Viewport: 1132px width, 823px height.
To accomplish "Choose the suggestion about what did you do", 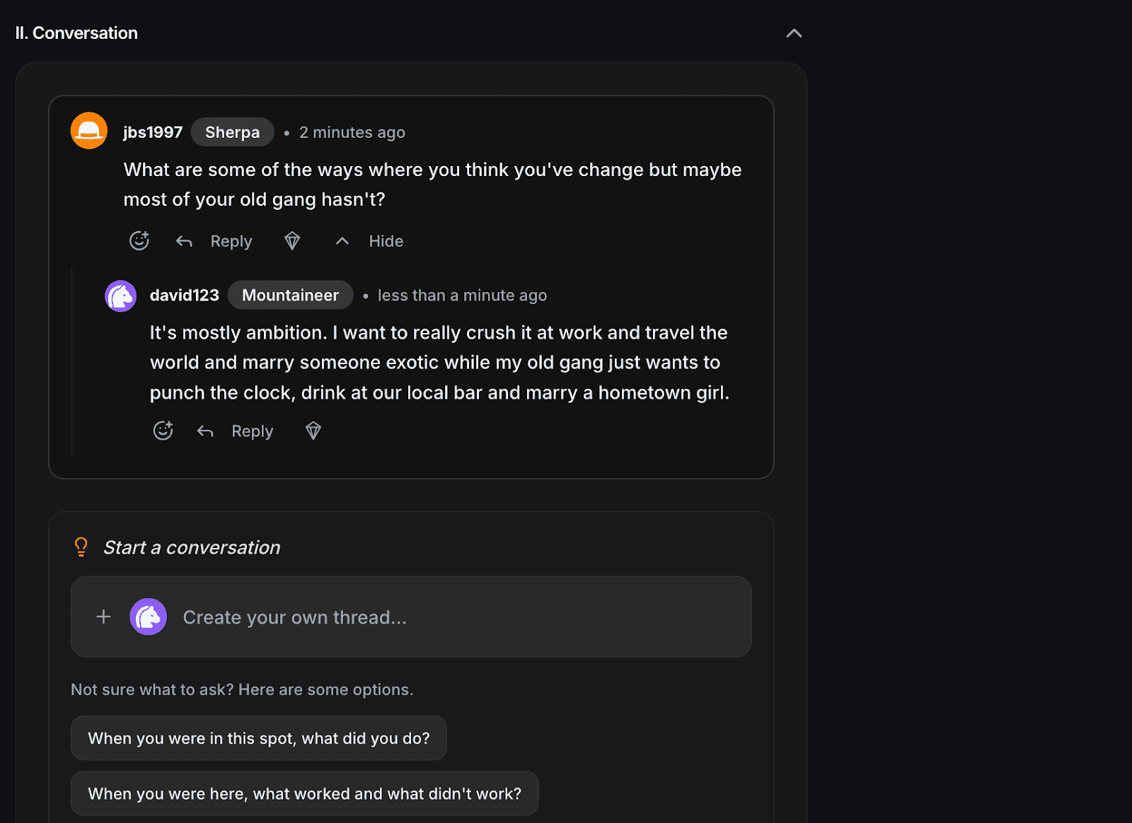I will pyautogui.click(x=258, y=737).
